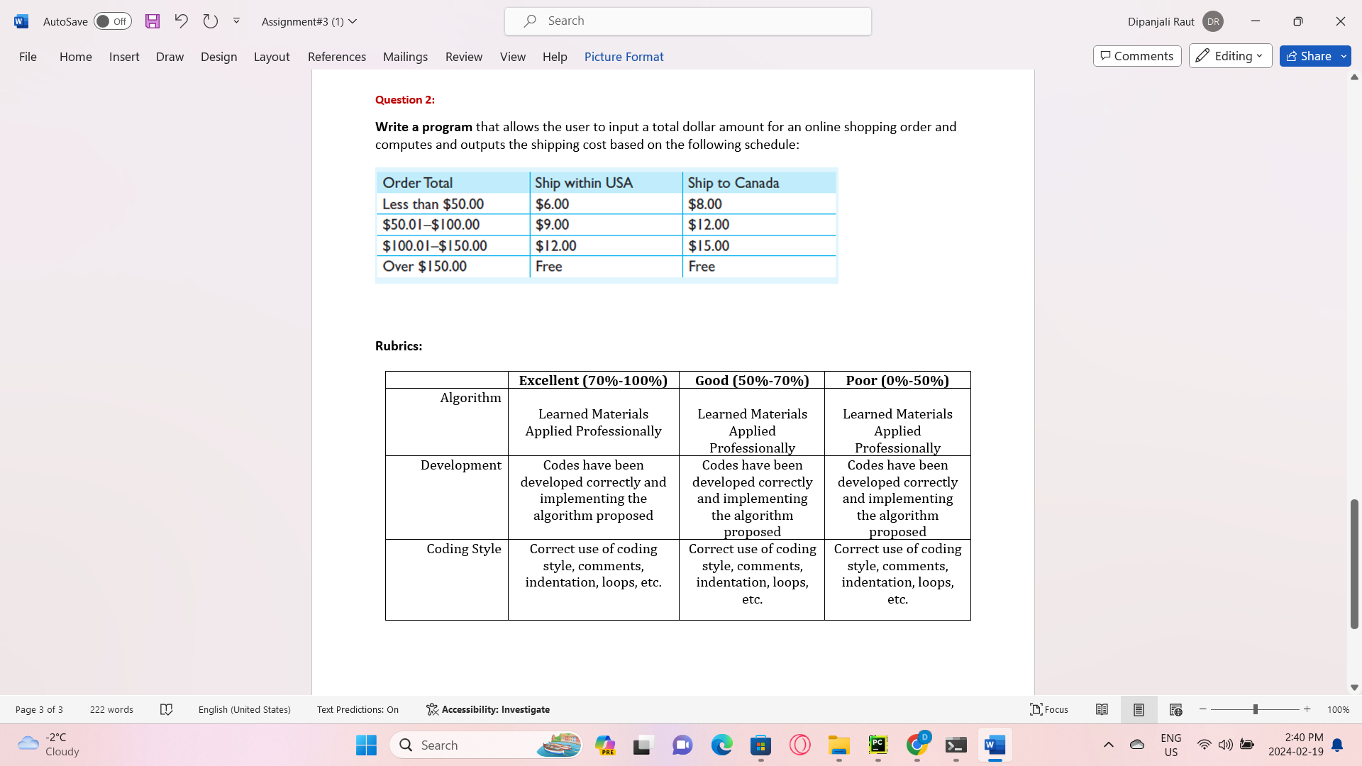The image size is (1362, 766).
Task: Open the Comments pane
Action: pos(1137,56)
